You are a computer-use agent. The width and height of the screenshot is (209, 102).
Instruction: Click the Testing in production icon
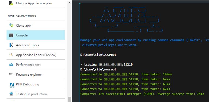click(x=11, y=94)
